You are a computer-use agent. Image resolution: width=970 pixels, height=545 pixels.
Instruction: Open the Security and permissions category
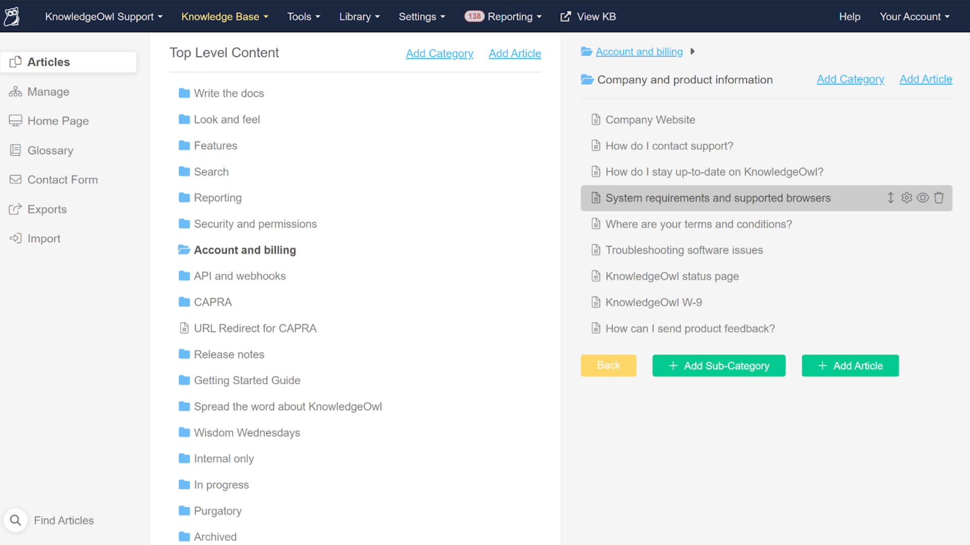point(255,224)
